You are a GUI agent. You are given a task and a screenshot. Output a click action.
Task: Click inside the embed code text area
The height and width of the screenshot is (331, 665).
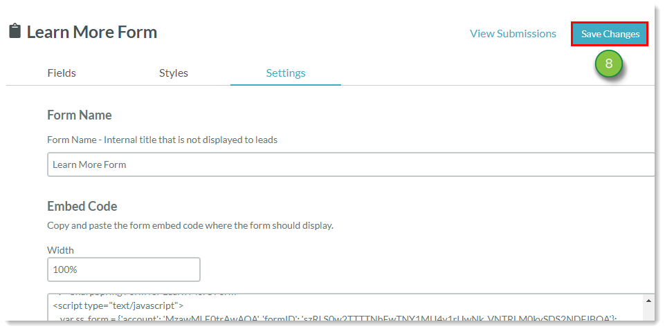[x=345, y=307]
